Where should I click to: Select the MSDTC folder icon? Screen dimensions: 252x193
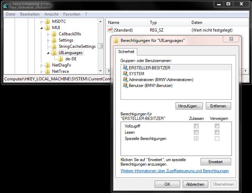[47, 21]
